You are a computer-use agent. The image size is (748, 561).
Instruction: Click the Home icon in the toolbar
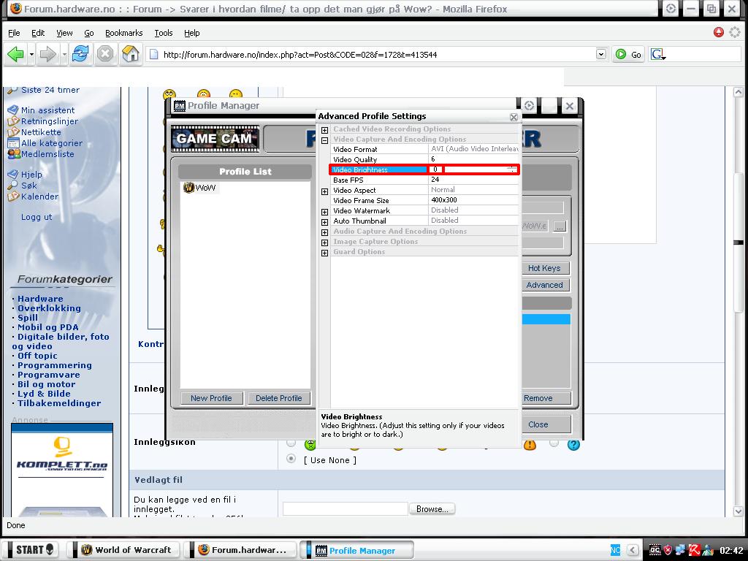tap(131, 54)
